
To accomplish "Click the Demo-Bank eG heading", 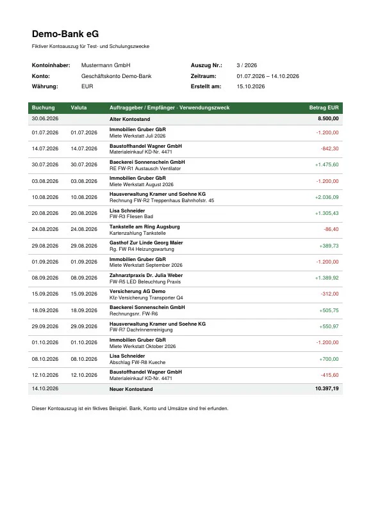I will (x=65, y=34).
